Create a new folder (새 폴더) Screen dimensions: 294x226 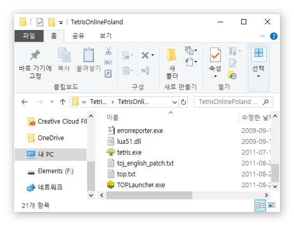(172, 64)
